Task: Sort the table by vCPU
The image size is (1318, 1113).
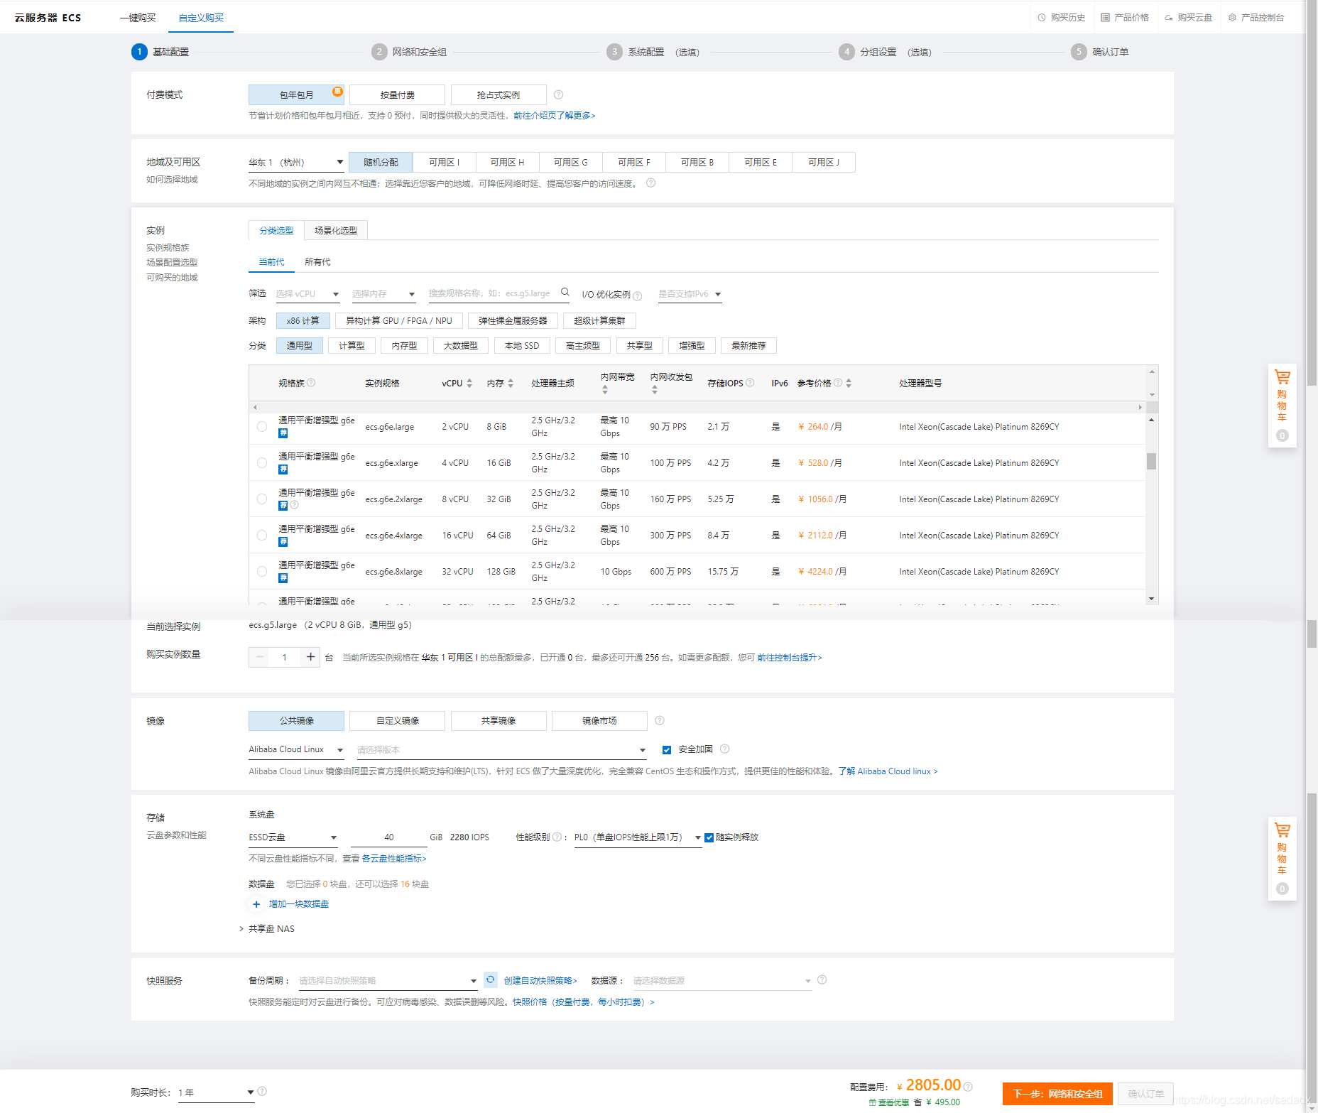Action: (x=469, y=384)
